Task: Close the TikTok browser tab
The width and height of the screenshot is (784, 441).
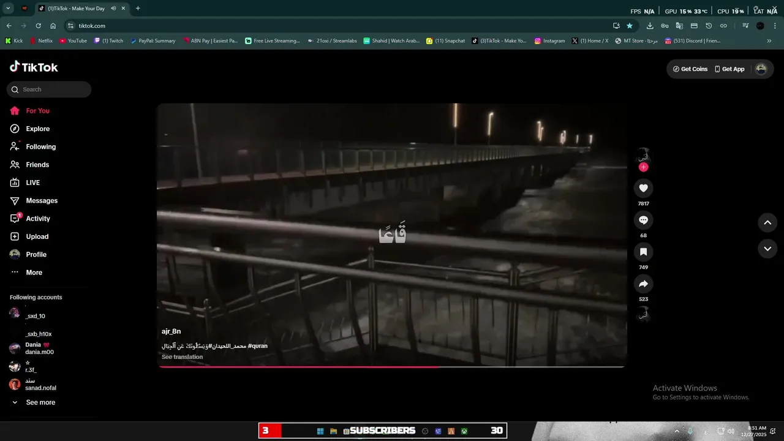Action: pyautogui.click(x=123, y=9)
